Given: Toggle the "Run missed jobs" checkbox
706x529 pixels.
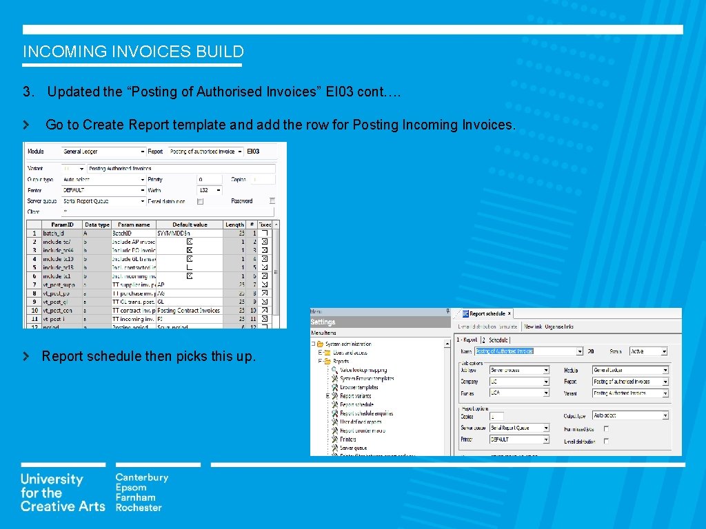Looking at the screenshot, I should point(607,429).
